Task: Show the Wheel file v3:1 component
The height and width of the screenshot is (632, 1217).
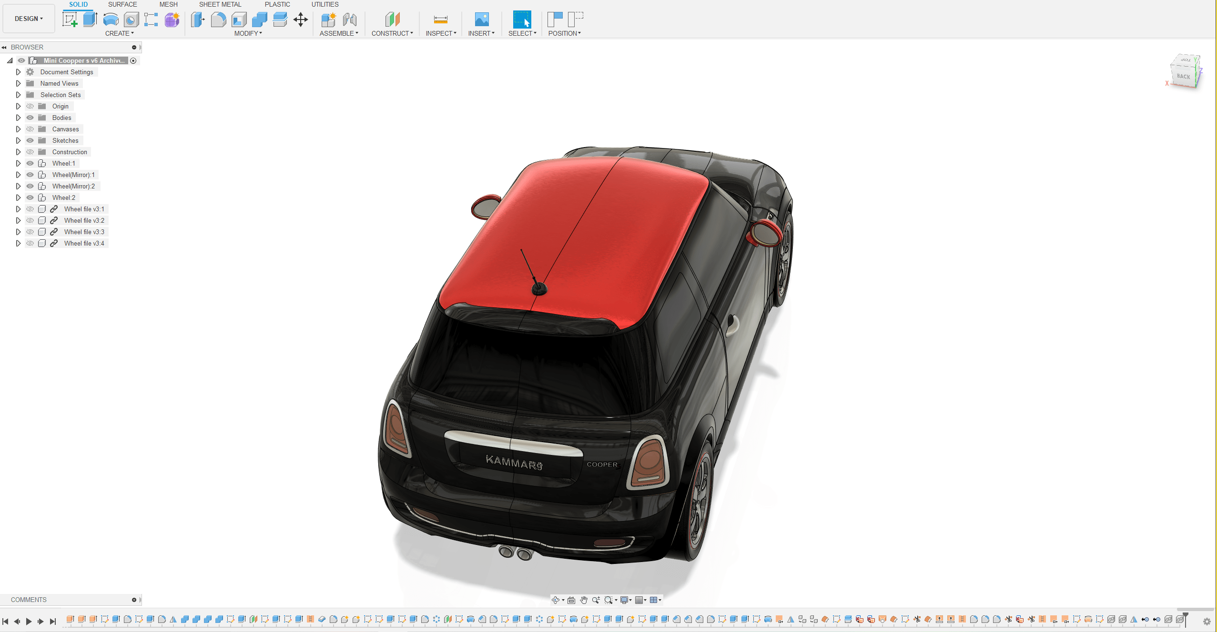Action: pyautogui.click(x=30, y=209)
